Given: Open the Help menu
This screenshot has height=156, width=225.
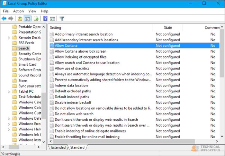Looking at the screenshot, I should pos(44,11).
